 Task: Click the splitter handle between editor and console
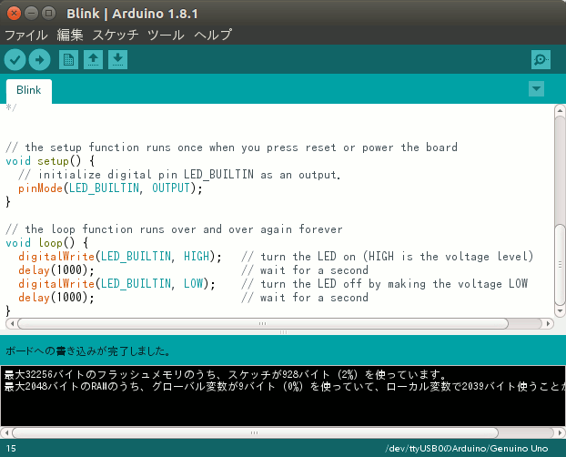pyautogui.click(x=283, y=332)
